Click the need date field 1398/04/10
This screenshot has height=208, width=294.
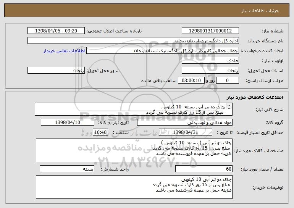point(68,123)
